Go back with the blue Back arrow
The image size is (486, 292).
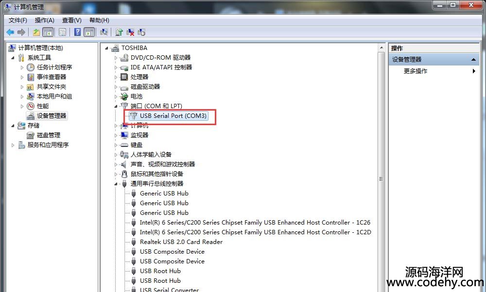coord(10,32)
